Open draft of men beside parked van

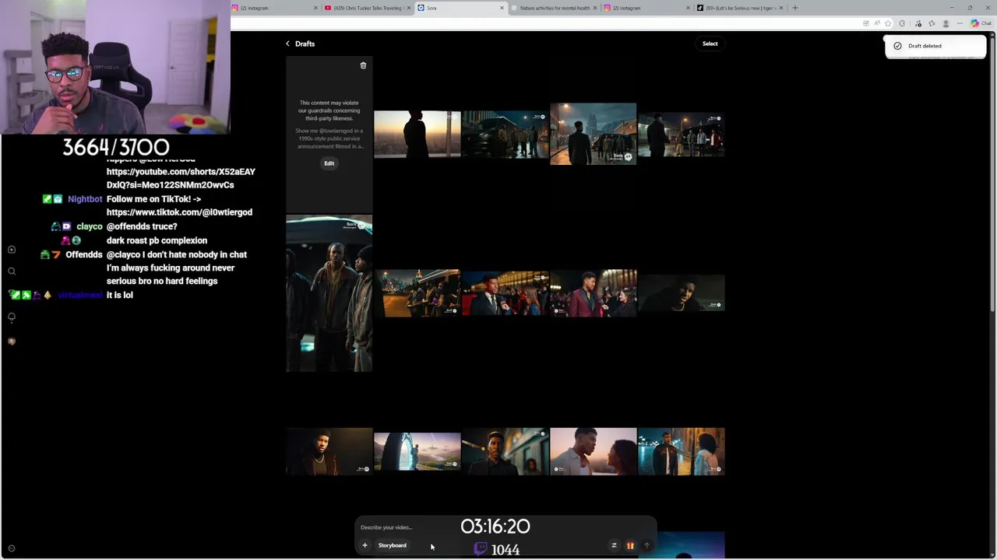[x=505, y=134]
